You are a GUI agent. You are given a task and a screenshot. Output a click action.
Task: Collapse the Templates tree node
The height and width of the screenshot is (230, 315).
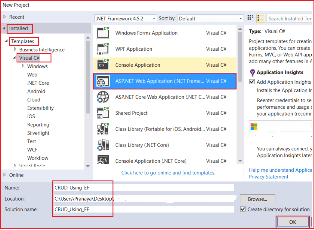pos(6,41)
